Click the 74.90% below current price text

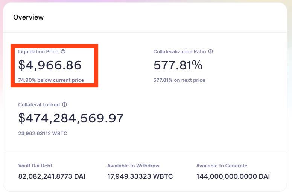tap(51, 80)
